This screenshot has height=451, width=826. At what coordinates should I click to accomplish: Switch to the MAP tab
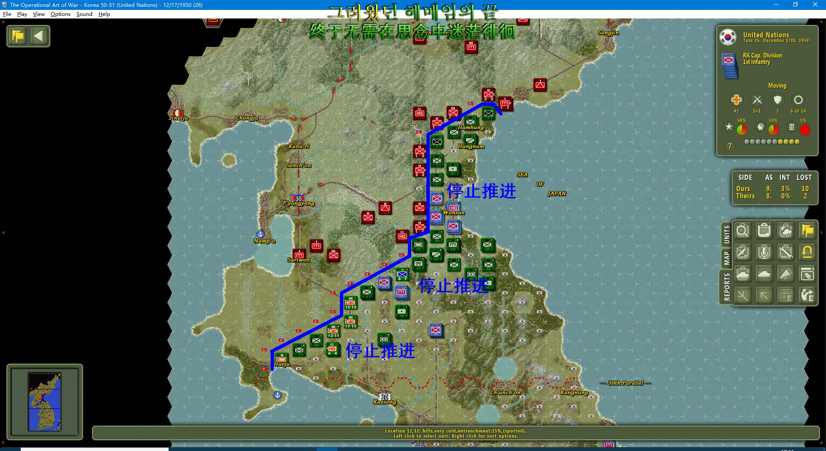click(727, 258)
